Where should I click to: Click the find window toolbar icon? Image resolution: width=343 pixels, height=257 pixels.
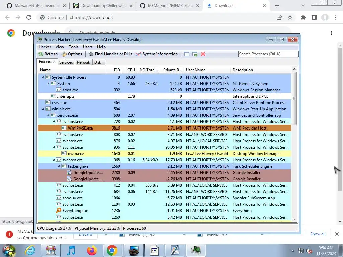point(187,54)
